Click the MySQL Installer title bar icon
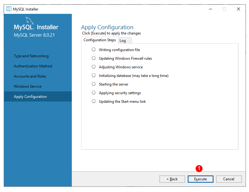249x192 pixels. [9, 9]
